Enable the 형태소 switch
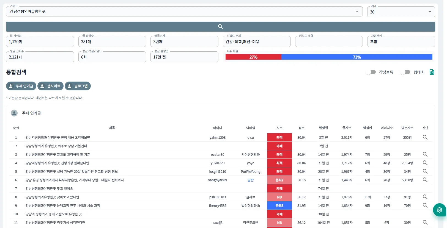This screenshot has height=228, width=447. coord(405,72)
